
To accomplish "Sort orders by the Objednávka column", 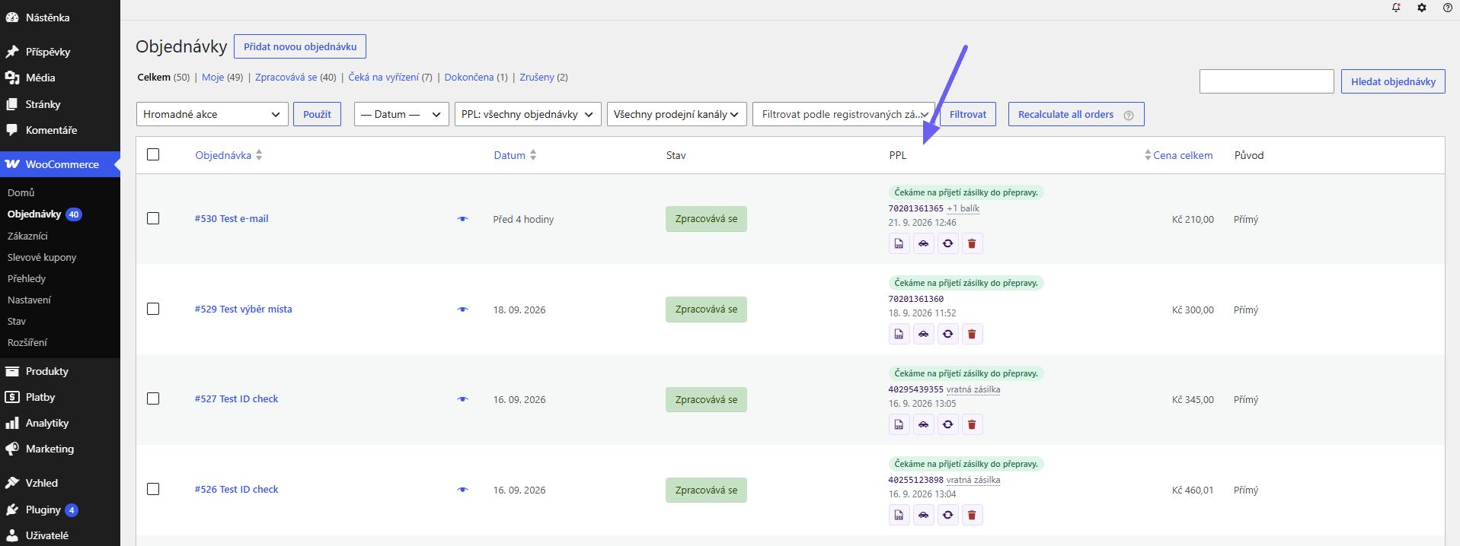I will [x=228, y=155].
